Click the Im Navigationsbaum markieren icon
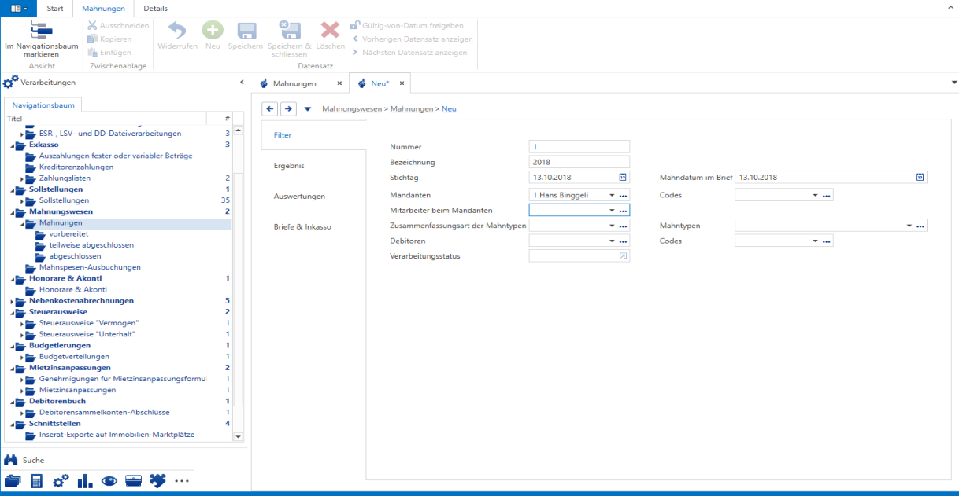This screenshot has height=496, width=959. pyautogui.click(x=41, y=30)
